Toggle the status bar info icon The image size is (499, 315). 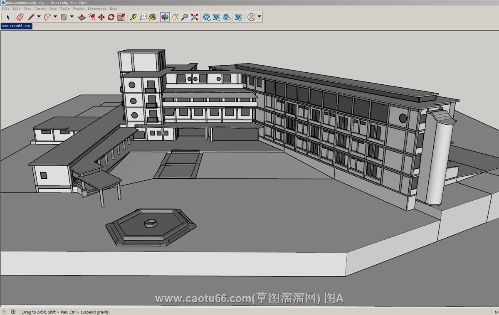click(x=13, y=312)
